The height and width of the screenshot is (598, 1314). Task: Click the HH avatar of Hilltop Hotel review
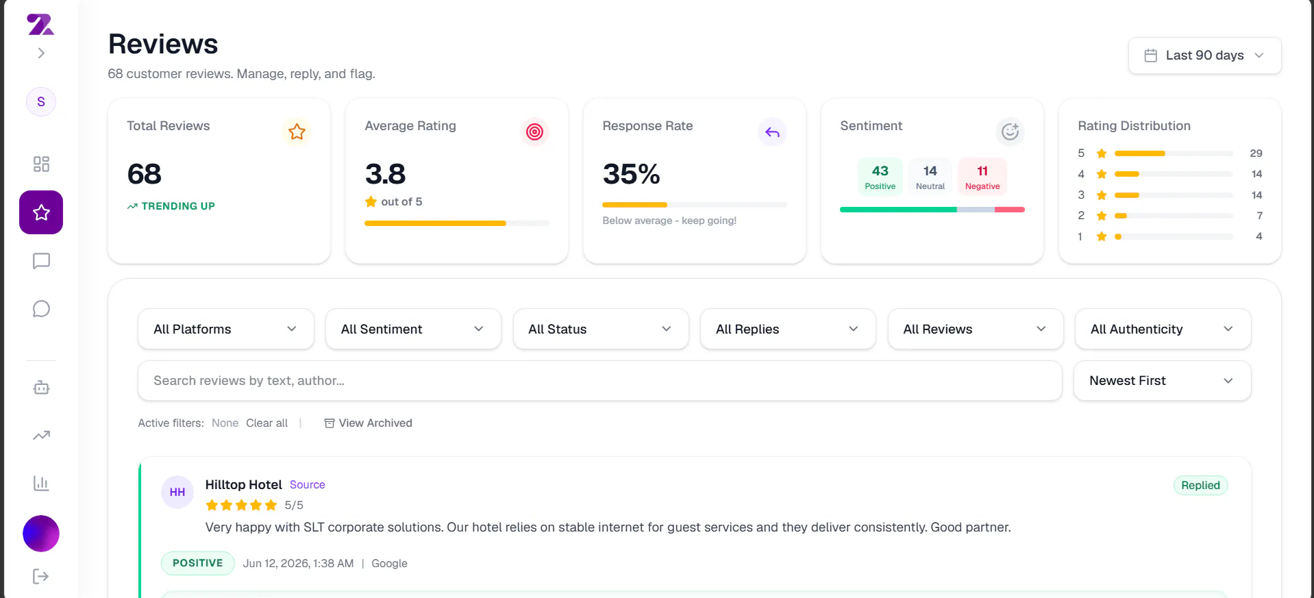pos(177,492)
